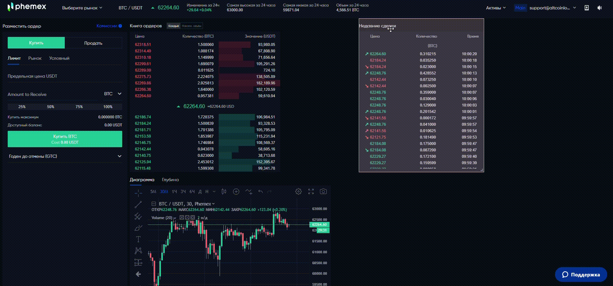Select the pitchfork drawing tool
613x286 pixels.
[138, 216]
